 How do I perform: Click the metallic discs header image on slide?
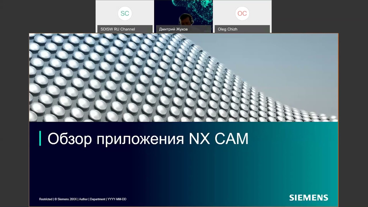183,78
